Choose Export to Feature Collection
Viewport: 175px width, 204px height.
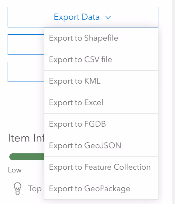pyautogui.click(x=101, y=168)
